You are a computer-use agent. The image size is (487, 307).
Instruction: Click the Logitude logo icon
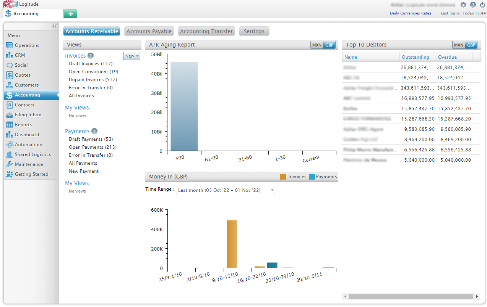10,4
